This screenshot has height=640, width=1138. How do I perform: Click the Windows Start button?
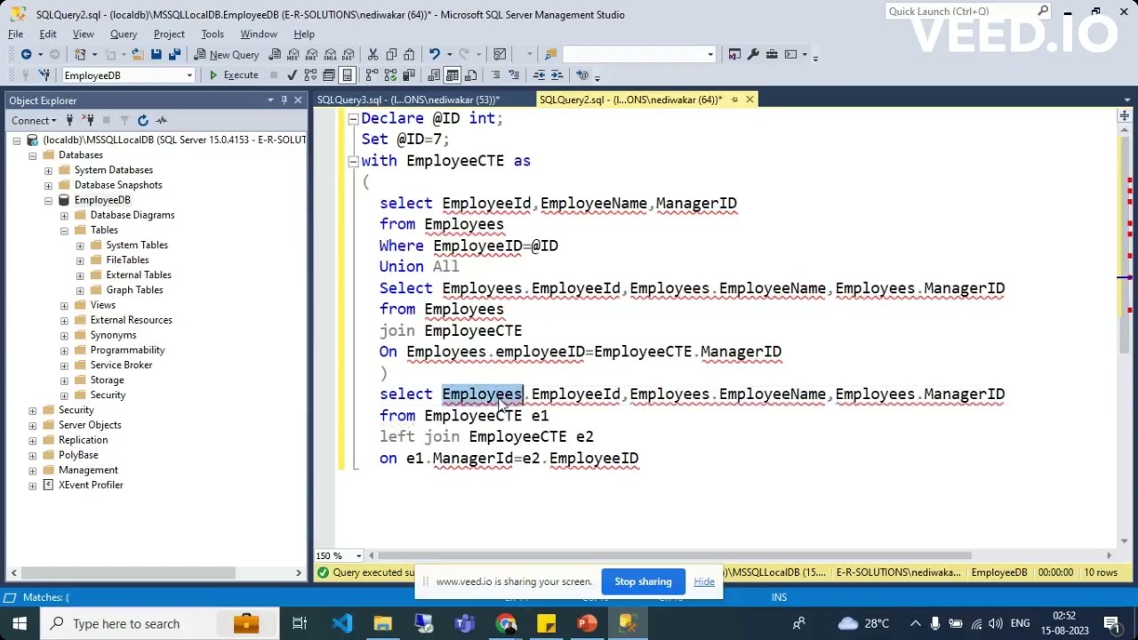click(x=20, y=623)
